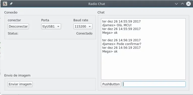Click the X11 application icon in title bar
Screen dimensions: 193x95
tap(5, 4)
